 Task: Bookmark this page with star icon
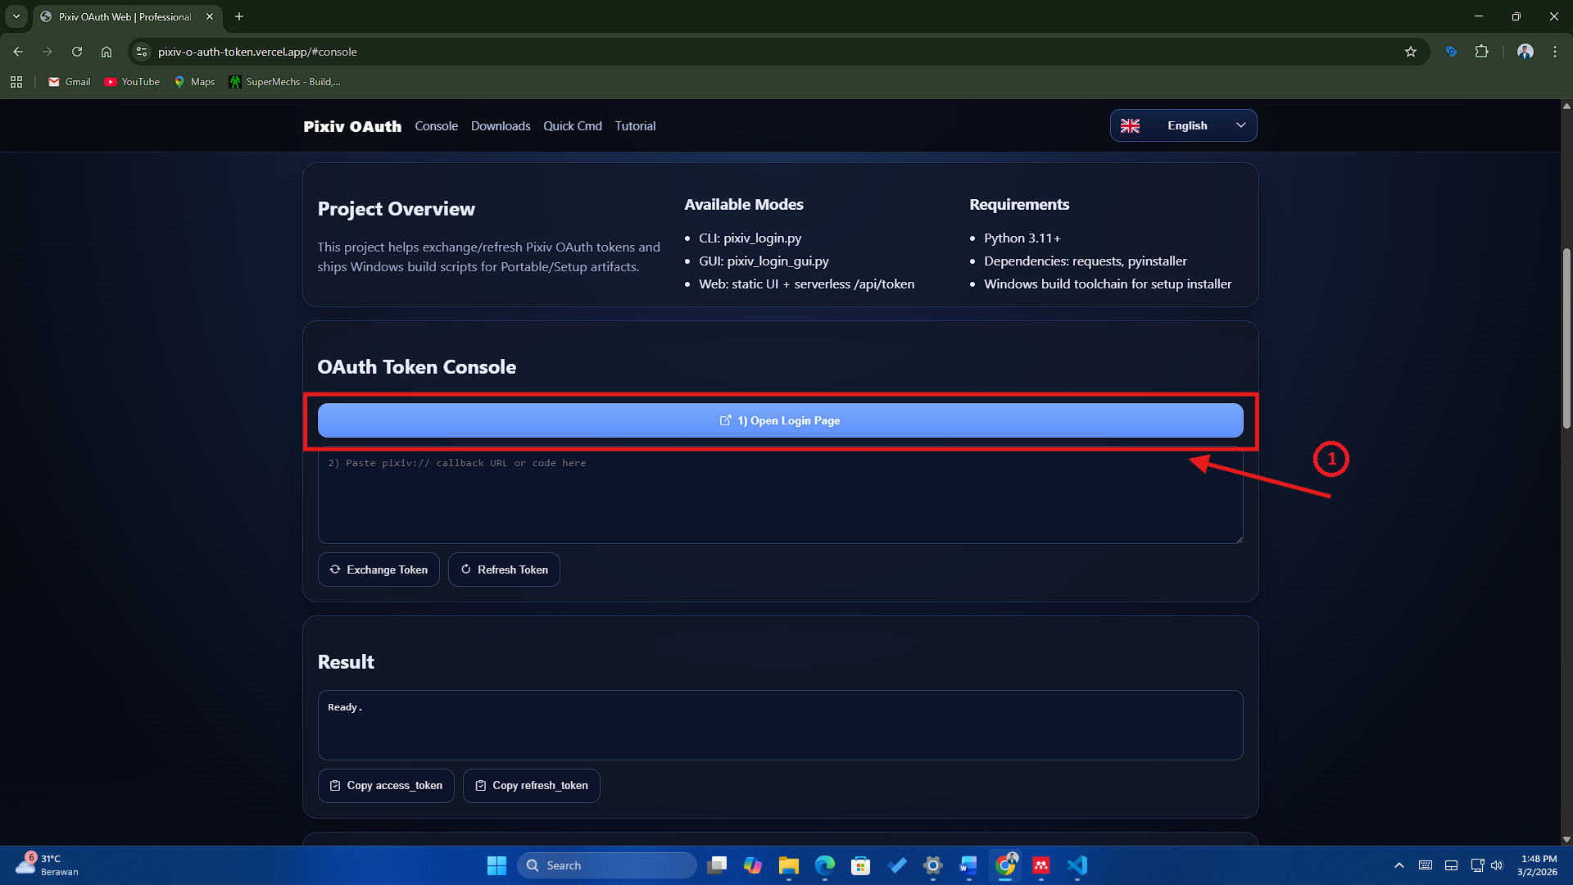1410,52
